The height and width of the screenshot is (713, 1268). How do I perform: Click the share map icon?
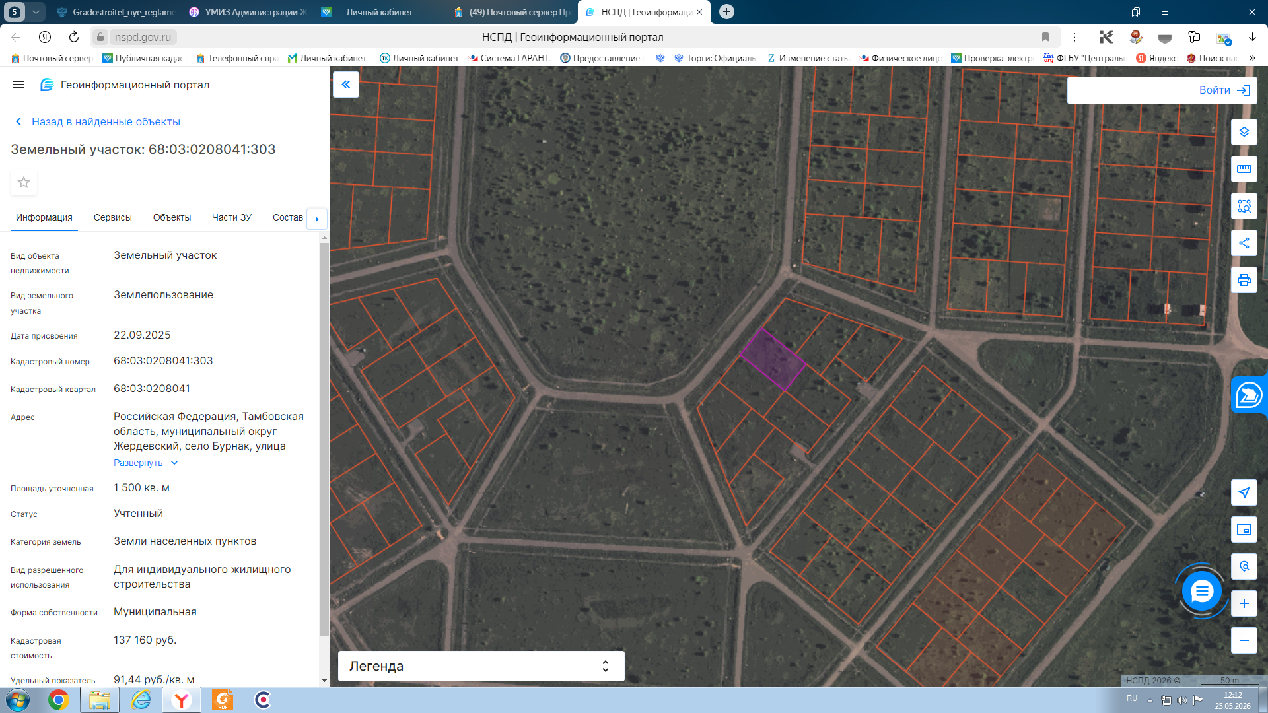[1244, 243]
